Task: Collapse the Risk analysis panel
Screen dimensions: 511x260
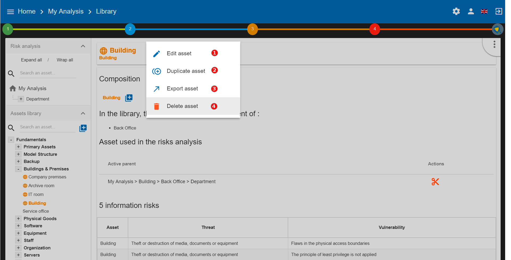Action: pos(83,46)
